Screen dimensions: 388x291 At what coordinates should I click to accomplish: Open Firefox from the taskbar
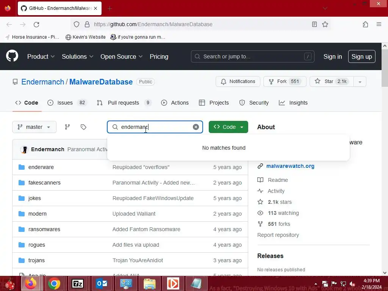[x=30, y=283]
